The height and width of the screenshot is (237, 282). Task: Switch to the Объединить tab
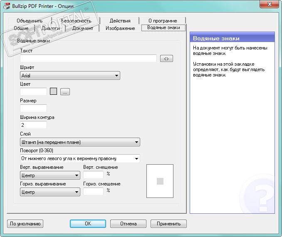(x=30, y=21)
